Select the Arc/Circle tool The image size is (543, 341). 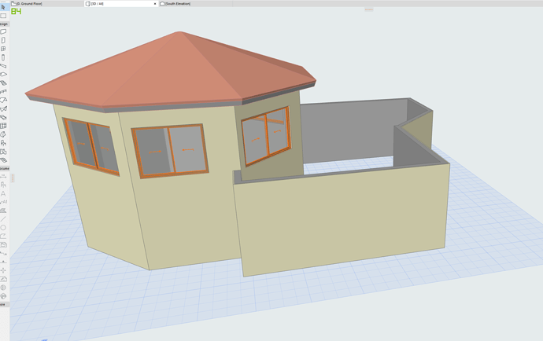click(x=3, y=228)
